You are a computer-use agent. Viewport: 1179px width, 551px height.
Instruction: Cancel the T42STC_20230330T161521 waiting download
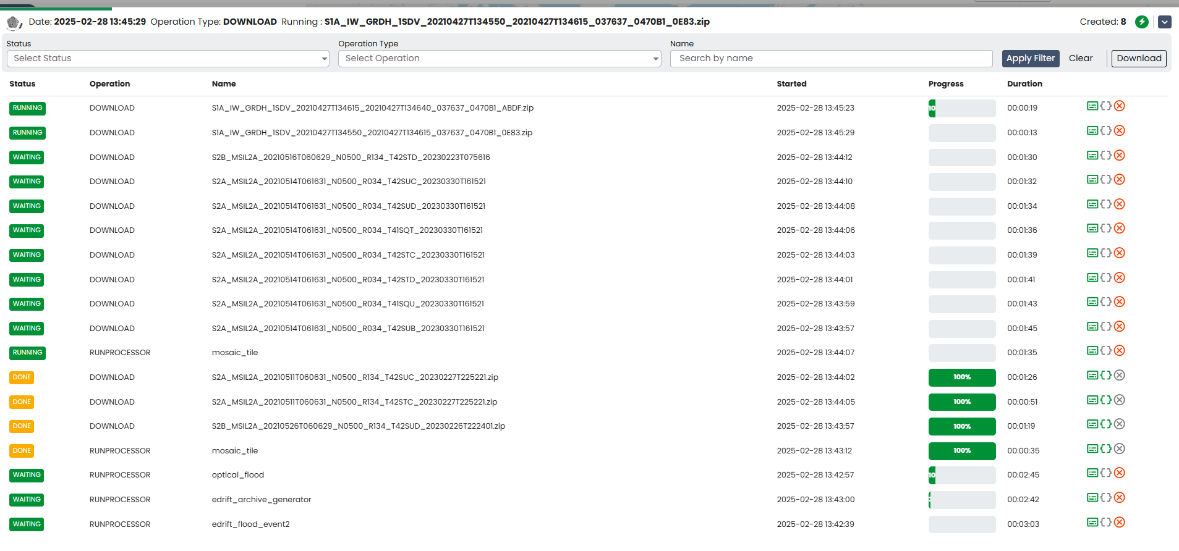1120,253
